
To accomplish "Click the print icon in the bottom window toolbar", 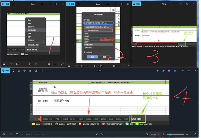I will click(24, 70).
